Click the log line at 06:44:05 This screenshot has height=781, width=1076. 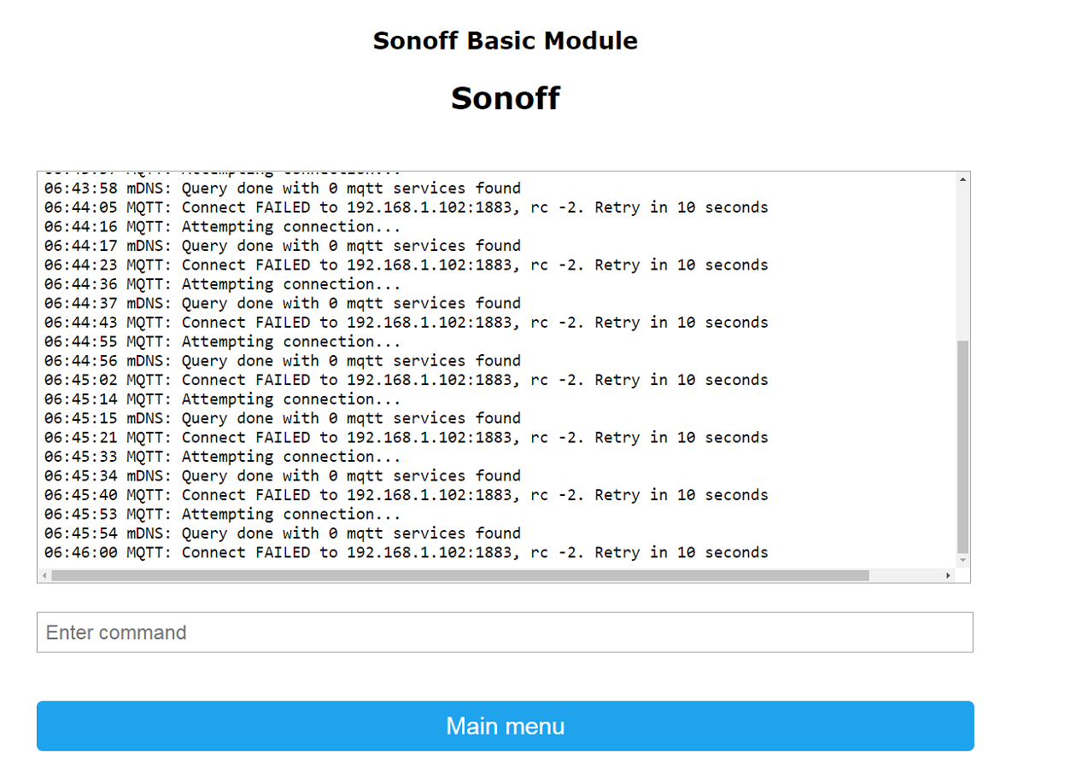406,207
